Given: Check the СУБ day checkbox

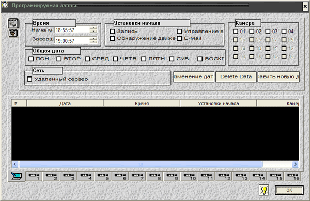Looking at the screenshot, I should pyautogui.click(x=172, y=59).
